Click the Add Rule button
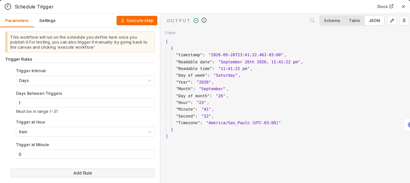The width and height of the screenshot is (410, 183). click(83, 173)
